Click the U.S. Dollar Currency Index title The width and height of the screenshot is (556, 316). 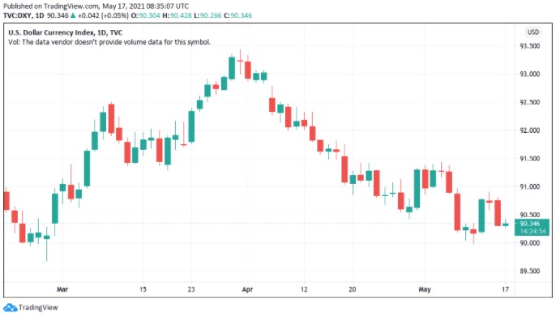pyautogui.click(x=66, y=32)
